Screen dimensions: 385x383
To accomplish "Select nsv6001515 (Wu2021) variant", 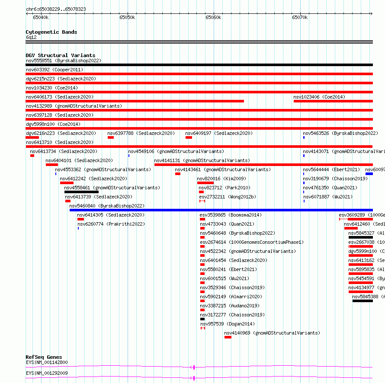I will pos(225,278).
